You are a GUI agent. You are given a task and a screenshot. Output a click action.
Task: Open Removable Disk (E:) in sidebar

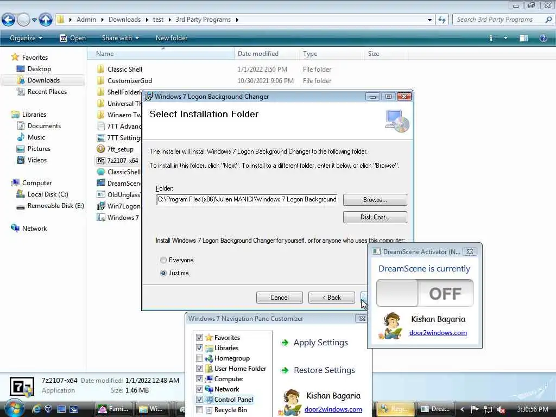point(55,206)
